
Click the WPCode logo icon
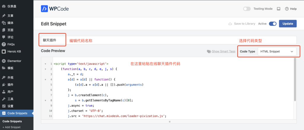[x=45, y=9]
